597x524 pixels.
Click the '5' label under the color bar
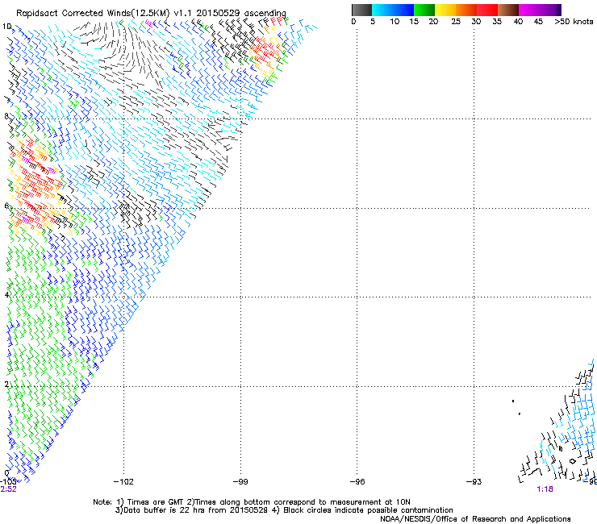373,22
